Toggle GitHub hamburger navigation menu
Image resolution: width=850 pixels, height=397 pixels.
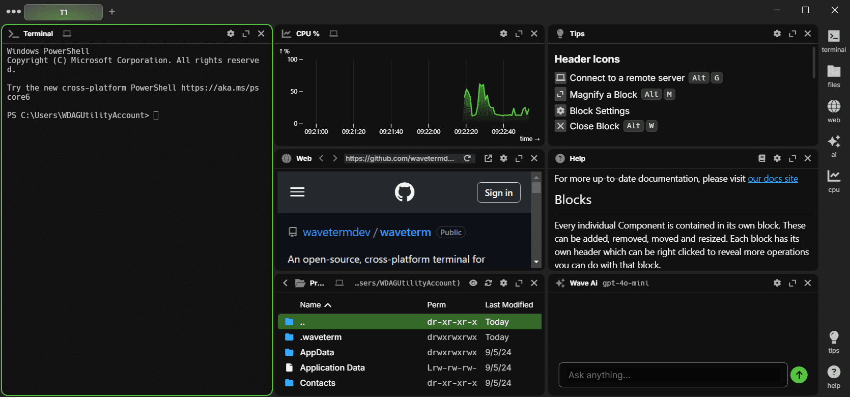point(297,192)
